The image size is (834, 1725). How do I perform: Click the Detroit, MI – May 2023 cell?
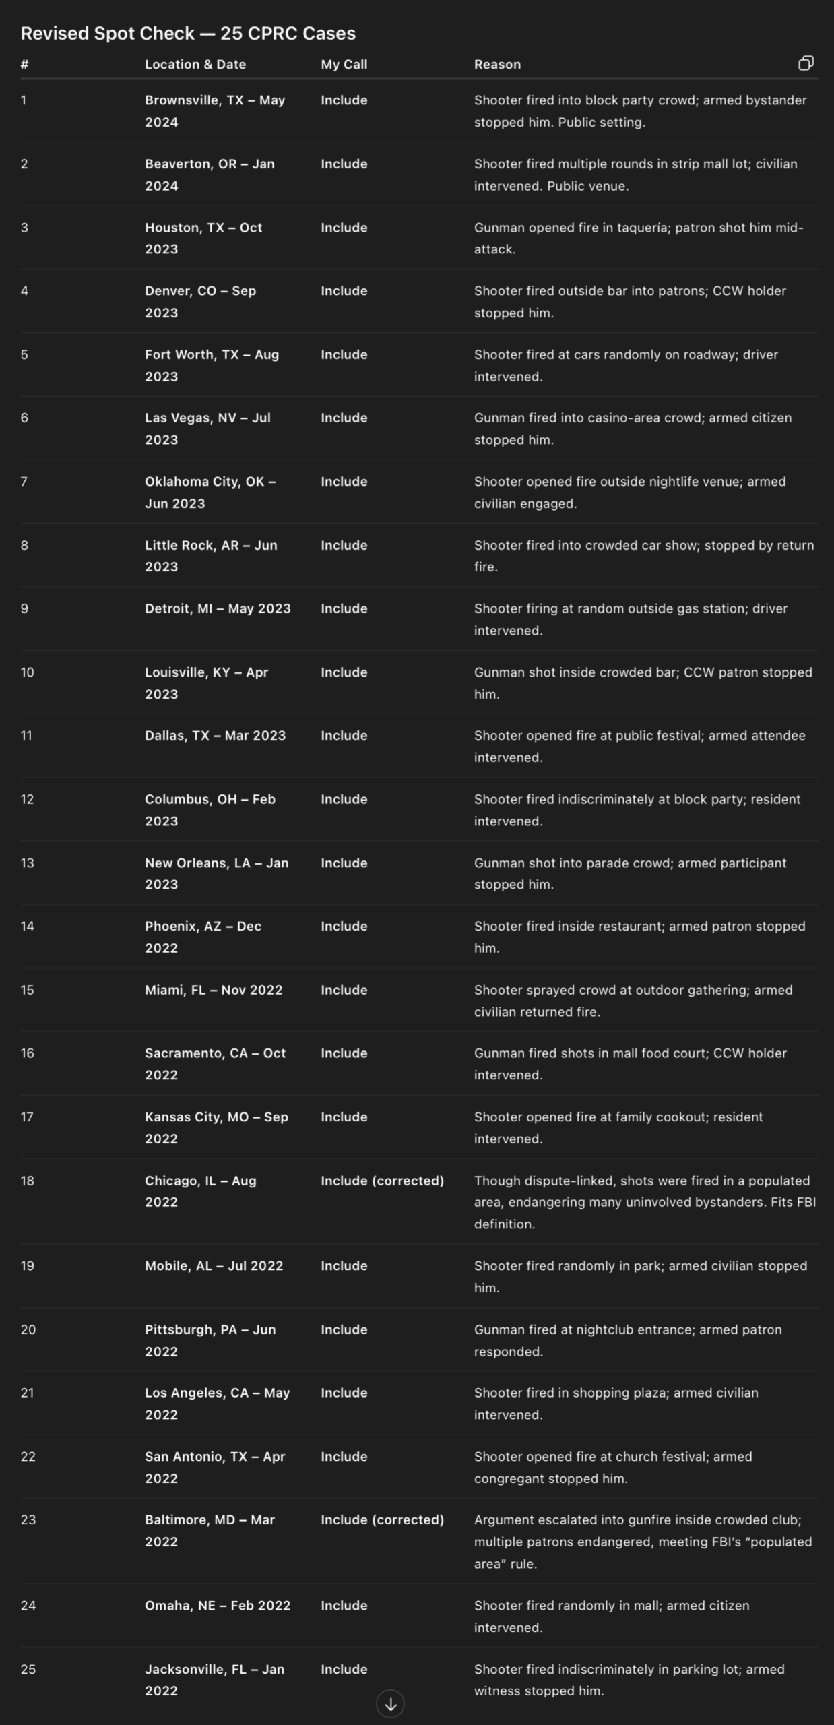[218, 608]
